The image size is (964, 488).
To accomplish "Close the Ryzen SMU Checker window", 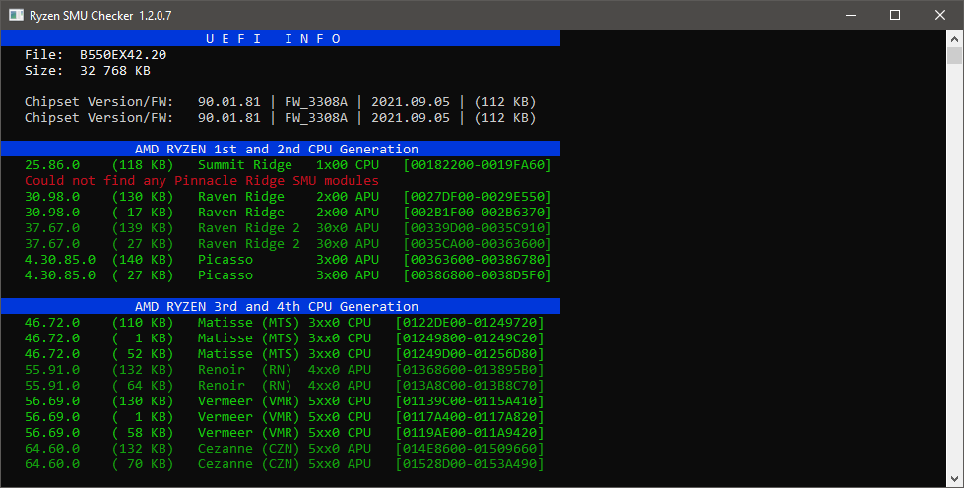I will coord(940,15).
